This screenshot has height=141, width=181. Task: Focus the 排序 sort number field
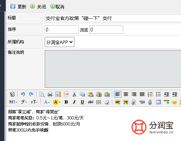[x=62, y=30]
